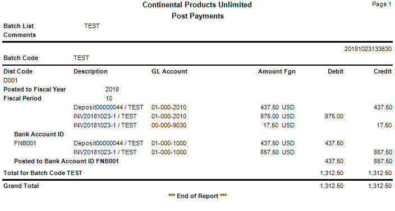Image resolution: width=395 pixels, height=211 pixels.
Task: Click the Dist Code column header
Action: point(18,71)
